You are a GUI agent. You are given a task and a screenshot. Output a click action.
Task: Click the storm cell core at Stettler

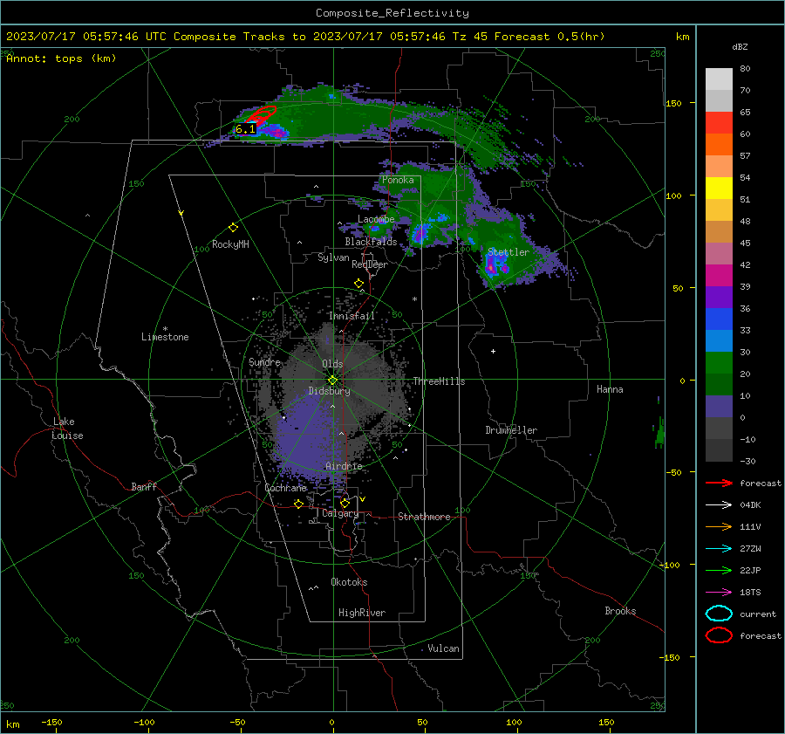coord(495,265)
